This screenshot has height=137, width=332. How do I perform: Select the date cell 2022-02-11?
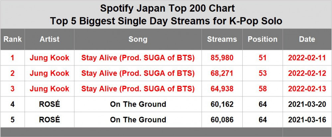[307, 58]
